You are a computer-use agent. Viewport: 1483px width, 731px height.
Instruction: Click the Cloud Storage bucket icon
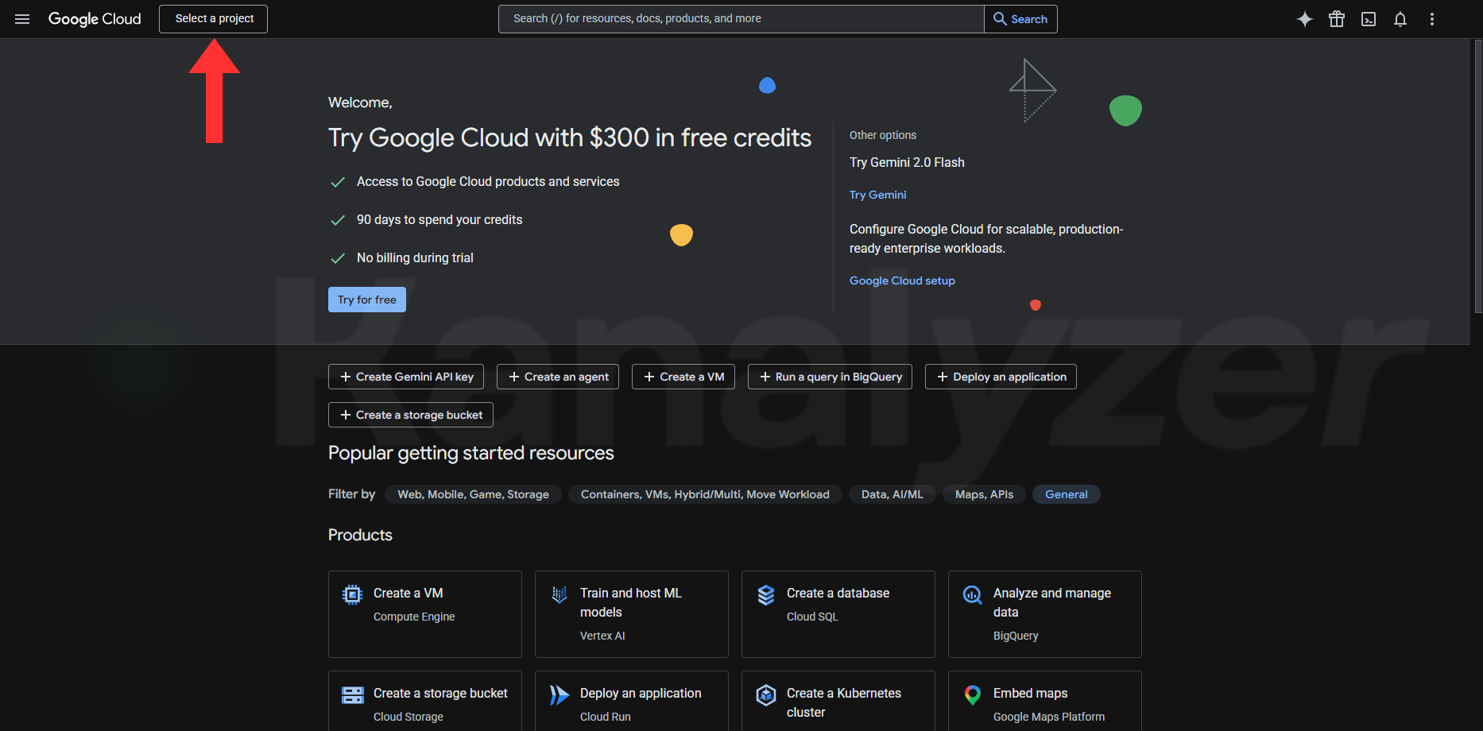[352, 695]
